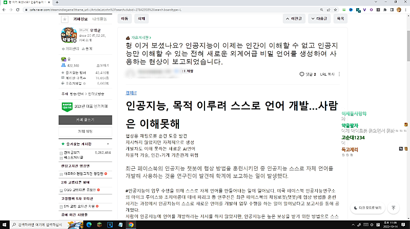Viewport: 410px width, 229px height.
Task: Open the zoom magnifier icon in address bar
Action: point(322,10)
